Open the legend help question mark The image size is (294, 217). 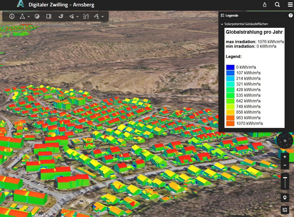290,15
